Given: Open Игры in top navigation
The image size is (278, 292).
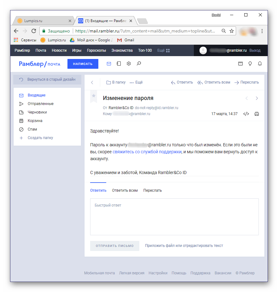Looking at the screenshot, I should point(77,50).
